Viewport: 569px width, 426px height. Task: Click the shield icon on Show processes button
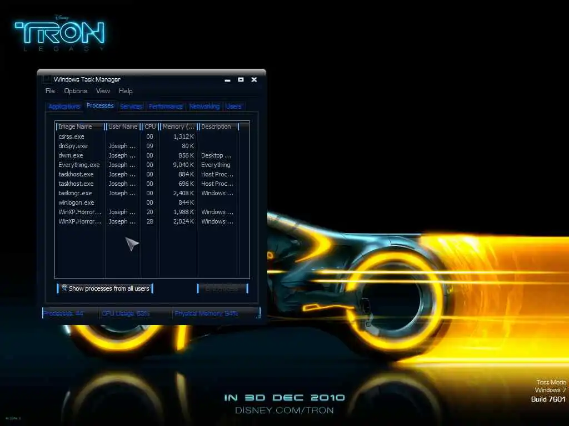(64, 288)
